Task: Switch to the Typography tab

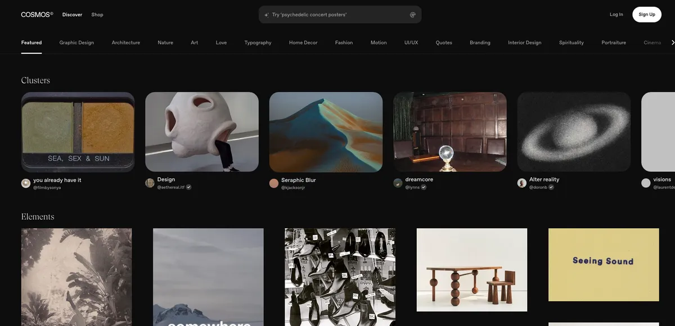Action: click(258, 43)
